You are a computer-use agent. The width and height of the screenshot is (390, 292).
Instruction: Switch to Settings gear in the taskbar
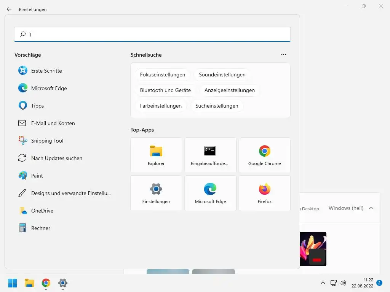(63, 283)
